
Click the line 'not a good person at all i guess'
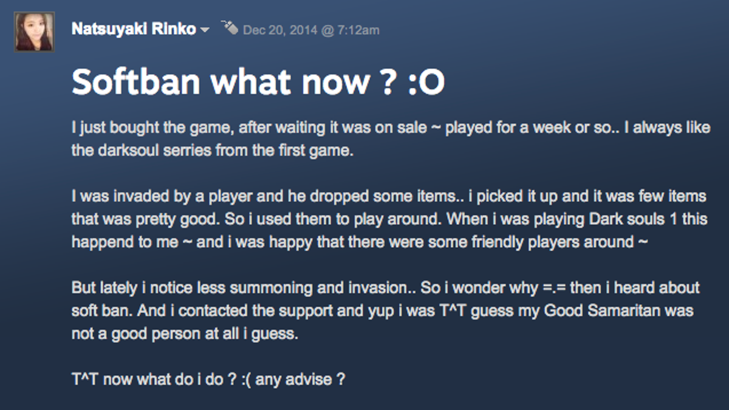pyautogui.click(x=185, y=334)
